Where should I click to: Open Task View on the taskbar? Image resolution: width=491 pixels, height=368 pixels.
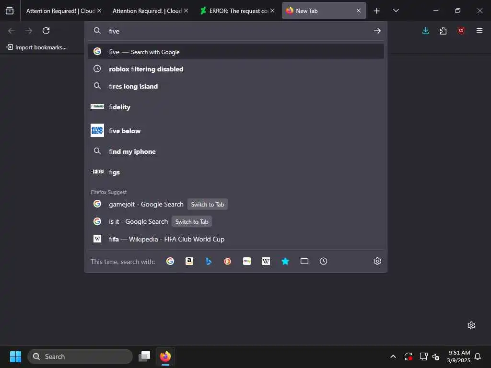(144, 356)
